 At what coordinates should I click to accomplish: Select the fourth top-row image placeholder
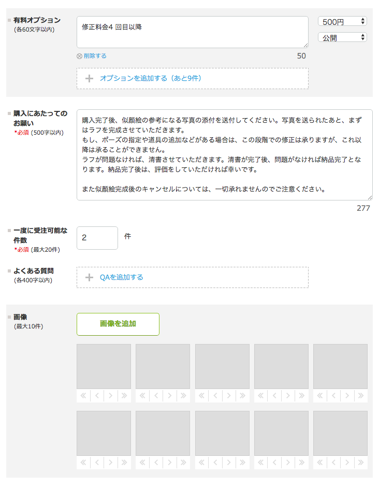click(x=281, y=366)
